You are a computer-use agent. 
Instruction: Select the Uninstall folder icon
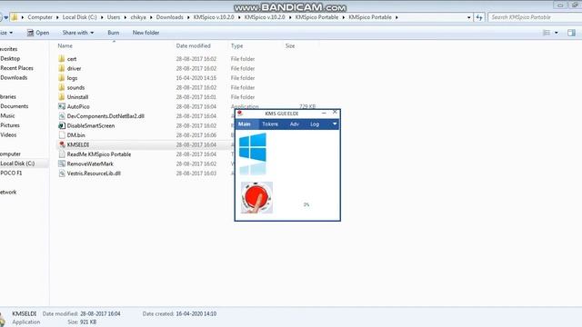click(x=62, y=97)
